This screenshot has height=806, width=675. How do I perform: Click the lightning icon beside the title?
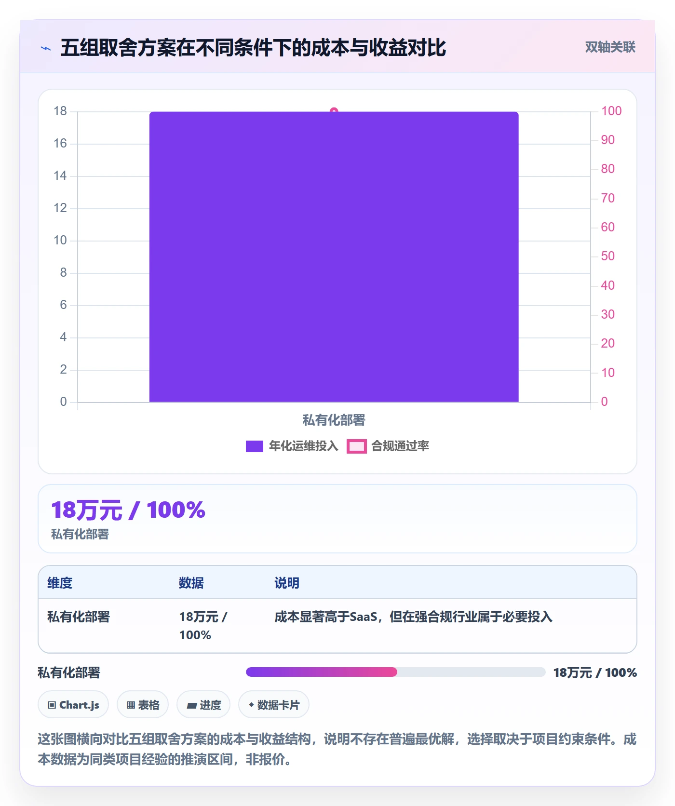[46, 48]
